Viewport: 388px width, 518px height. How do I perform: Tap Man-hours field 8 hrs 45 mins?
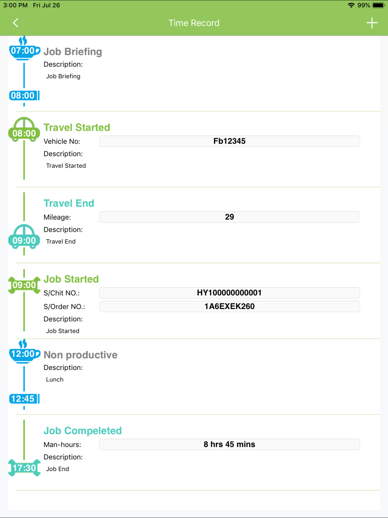coord(229,445)
